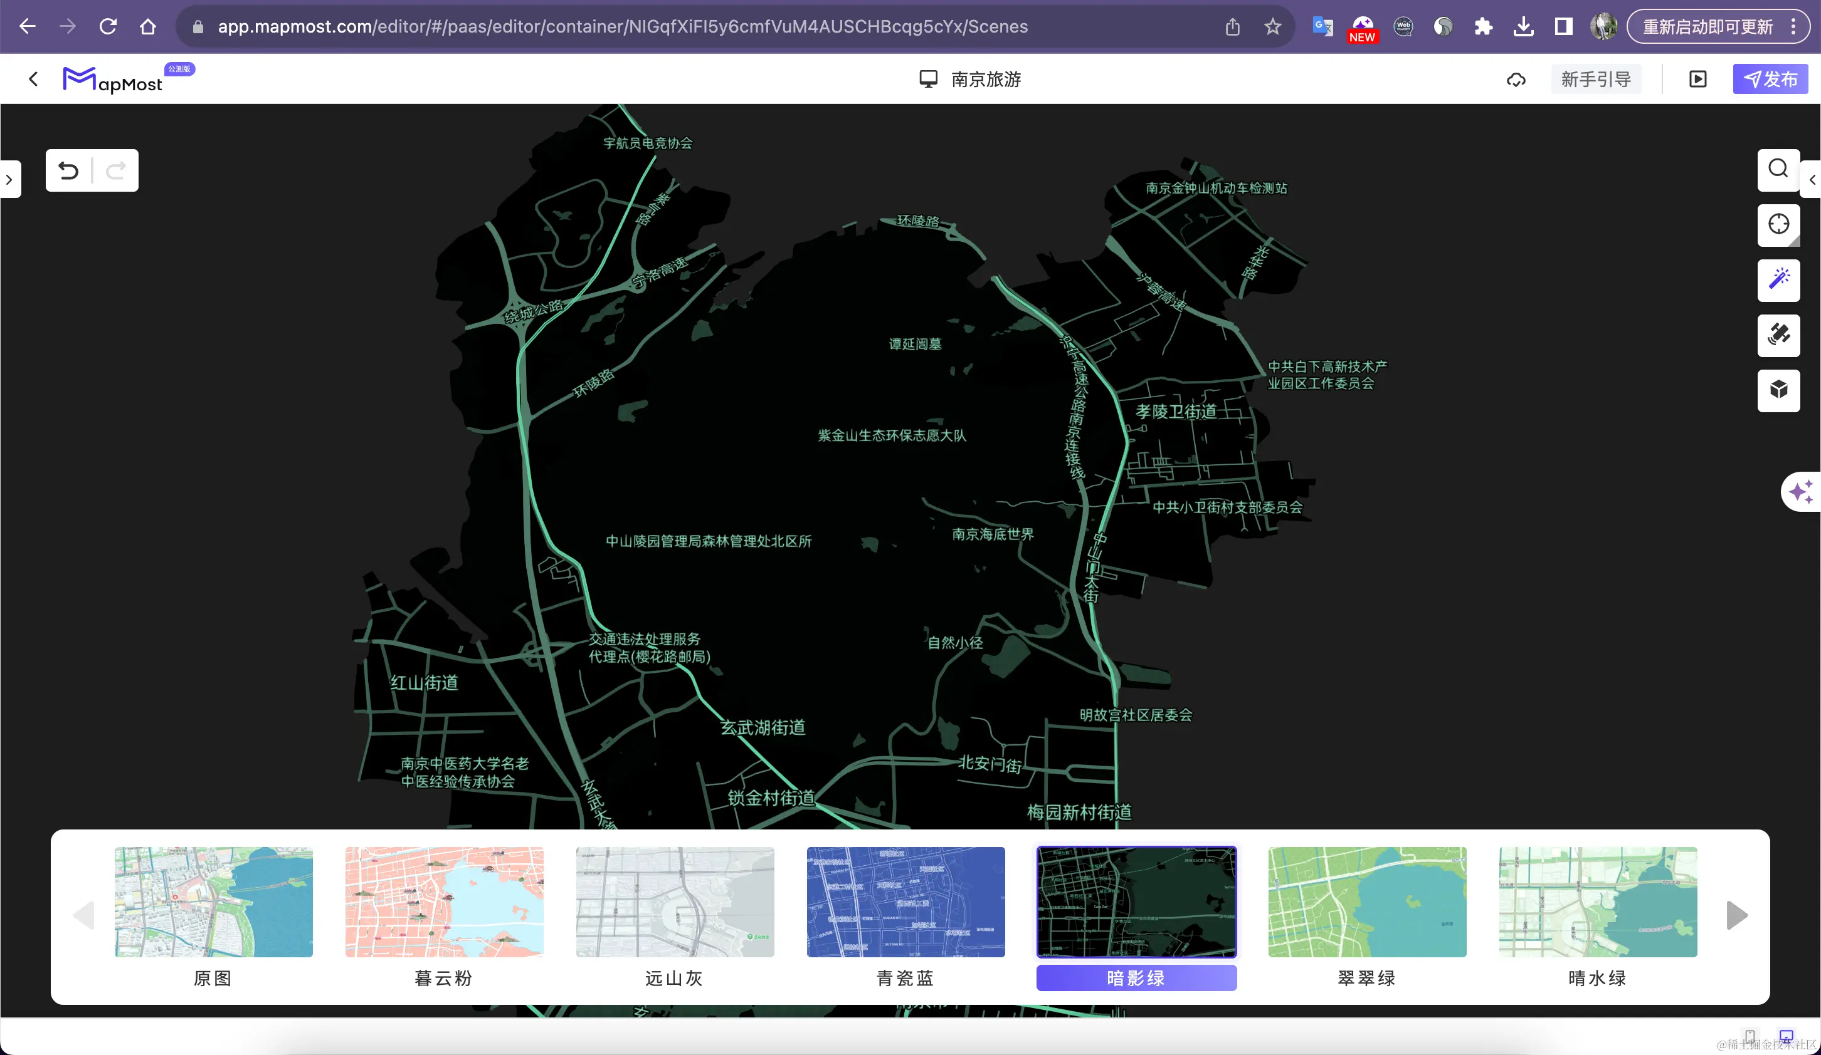This screenshot has width=1821, height=1055.
Task: Click the 玄武湖街道 map label
Action: click(763, 727)
